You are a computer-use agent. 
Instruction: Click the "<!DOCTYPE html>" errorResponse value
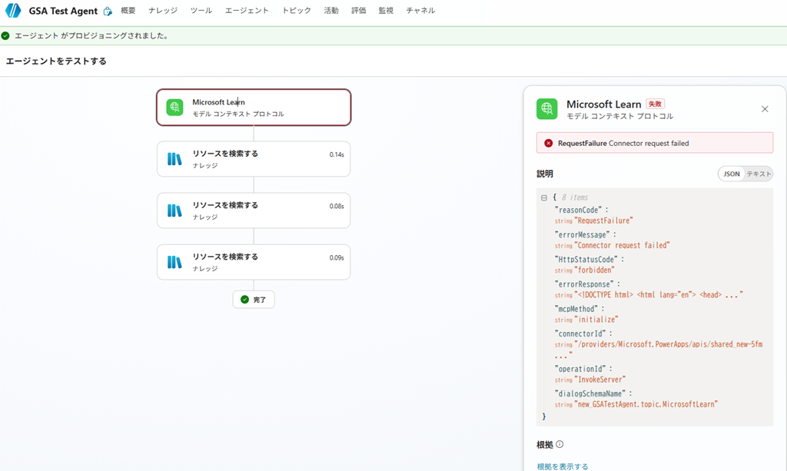click(x=658, y=294)
